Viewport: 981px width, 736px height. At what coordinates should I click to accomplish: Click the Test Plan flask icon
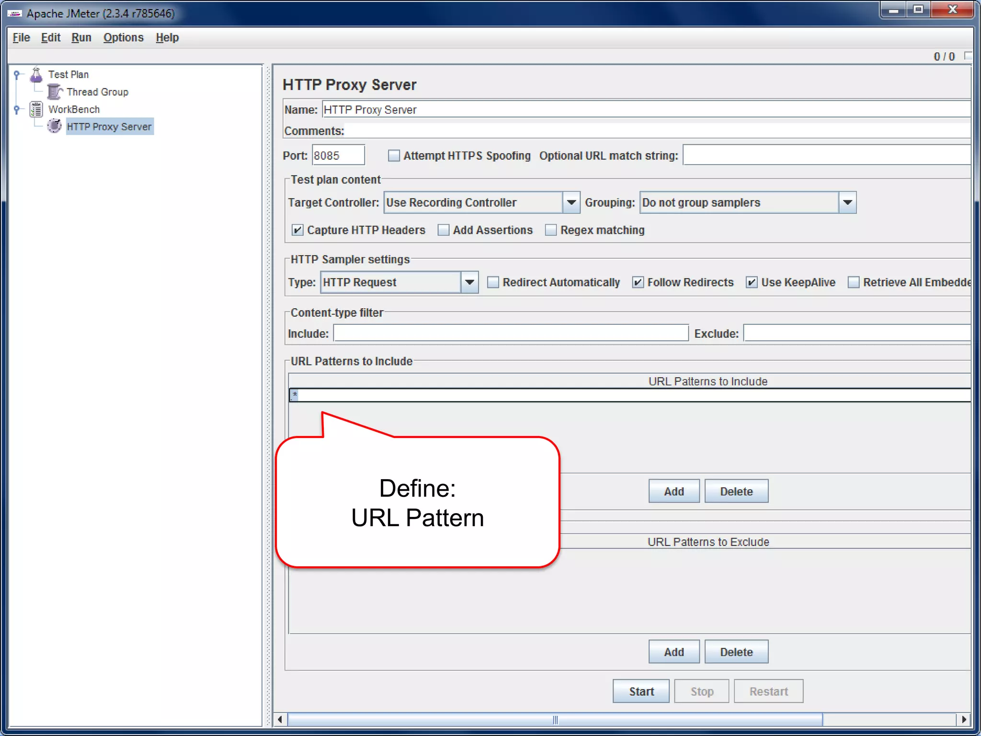(x=36, y=75)
